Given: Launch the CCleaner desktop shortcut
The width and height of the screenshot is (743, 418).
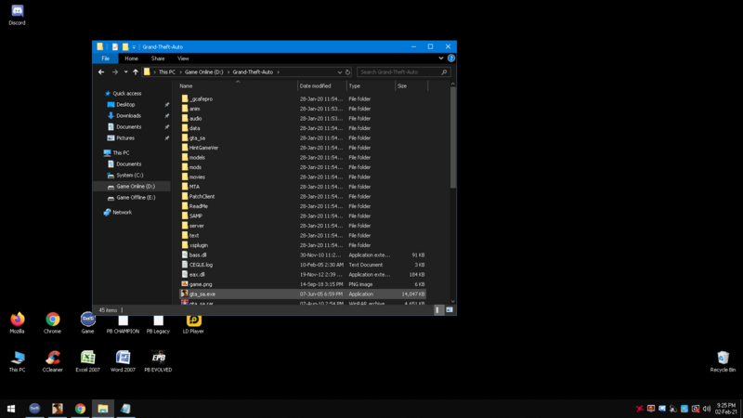Looking at the screenshot, I should (x=53, y=361).
